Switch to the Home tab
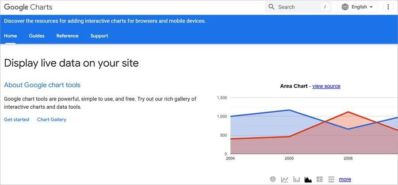Viewport: 398px width, 185px height. [11, 36]
